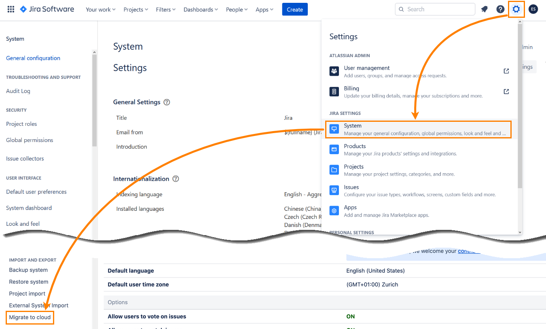The width and height of the screenshot is (546, 329).
Task: Select the Issues settings icon
Action: click(x=334, y=190)
